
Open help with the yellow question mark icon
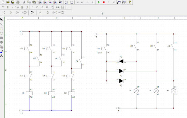tap(130, 2)
